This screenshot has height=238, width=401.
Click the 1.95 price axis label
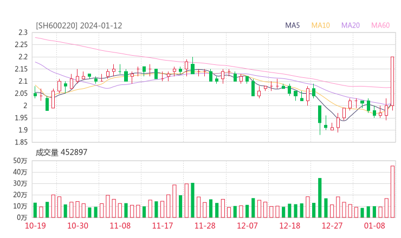coord(21,118)
